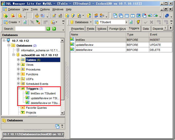Open the View menu

(25, 9)
